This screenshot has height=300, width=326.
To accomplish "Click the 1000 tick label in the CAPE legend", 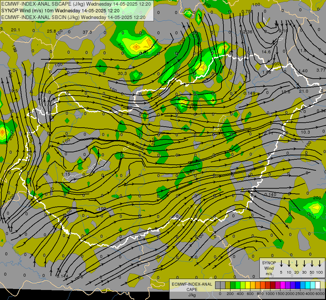I will (x=270, y=294).
